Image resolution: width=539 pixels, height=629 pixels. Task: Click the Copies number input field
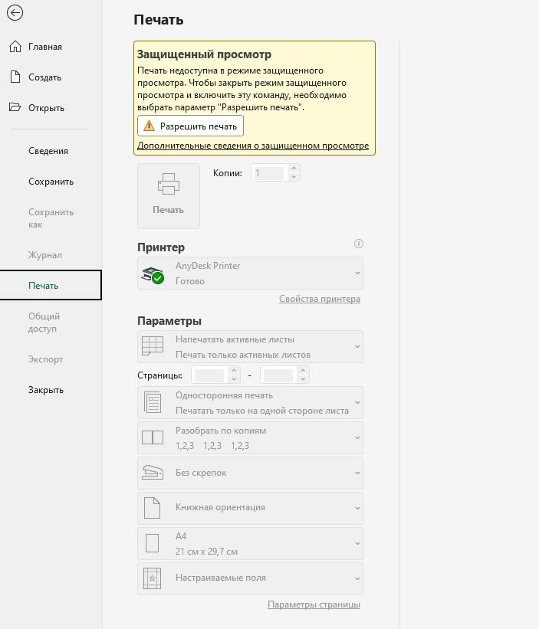pos(269,173)
